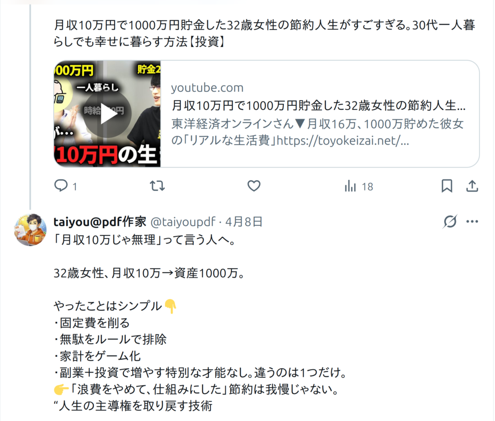This screenshot has width=495, height=421.
Task: Open the 4月8日 post timestamp
Action: click(x=244, y=222)
